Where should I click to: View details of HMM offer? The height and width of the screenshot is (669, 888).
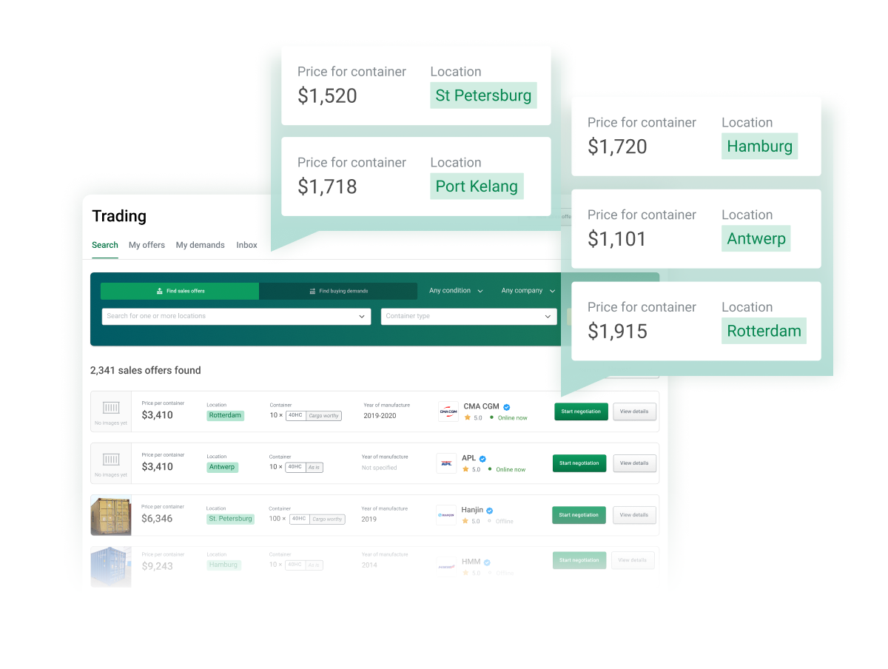(633, 560)
